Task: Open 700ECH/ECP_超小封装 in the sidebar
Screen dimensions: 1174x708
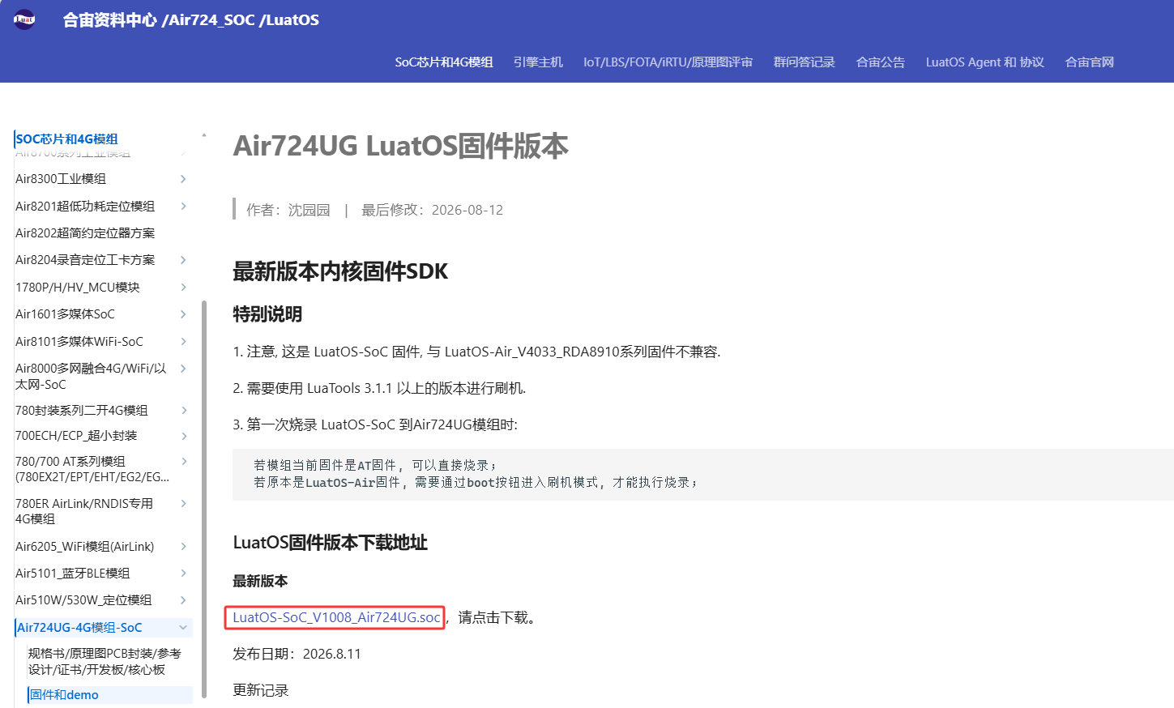Action: (x=76, y=436)
